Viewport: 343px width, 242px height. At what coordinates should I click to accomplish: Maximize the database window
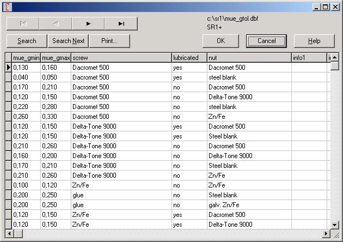325,7
